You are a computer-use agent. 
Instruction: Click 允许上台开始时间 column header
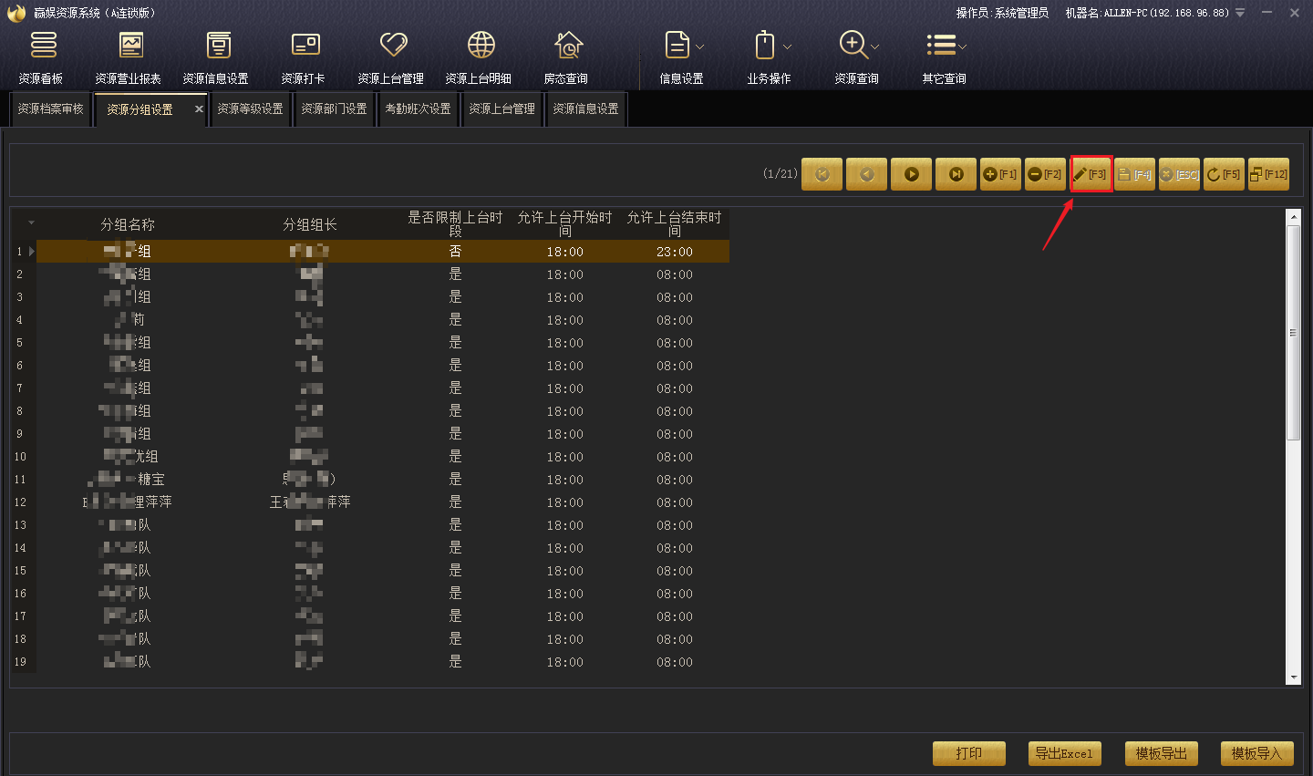(x=564, y=224)
